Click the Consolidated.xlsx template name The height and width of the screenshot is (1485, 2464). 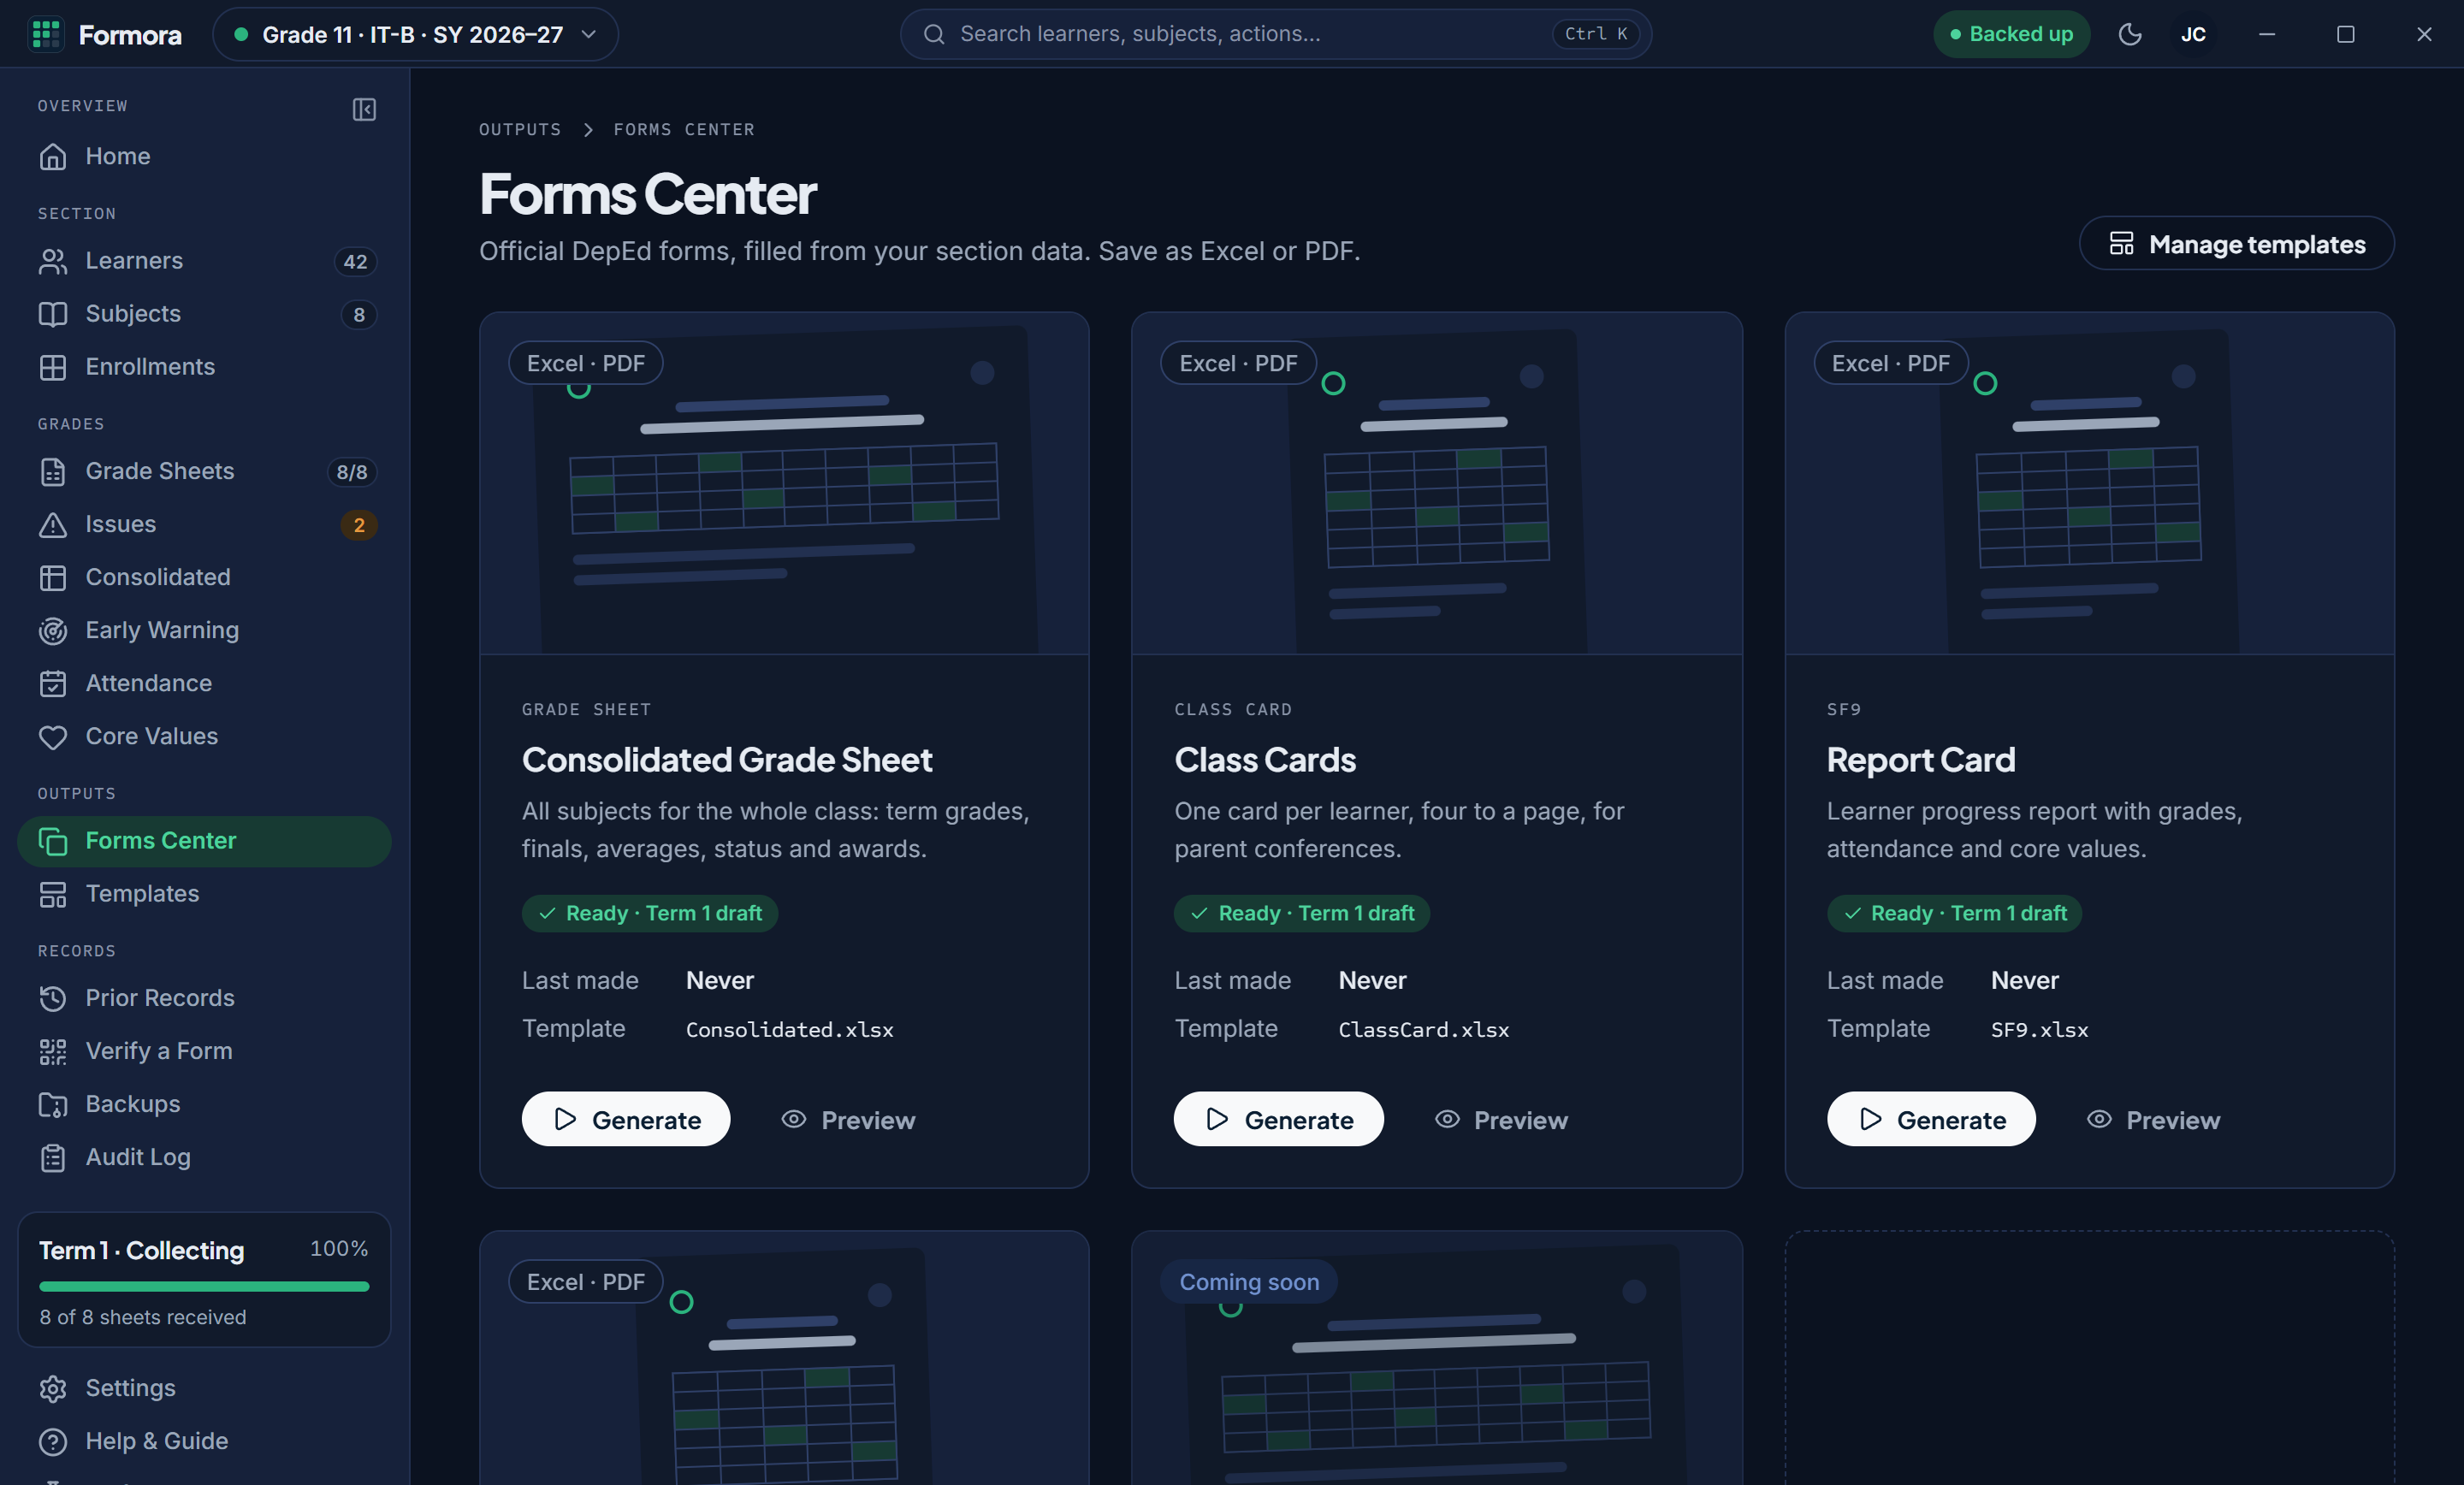(789, 1029)
